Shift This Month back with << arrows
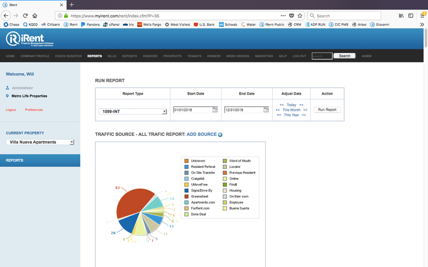428x267 pixels. pos(278,110)
